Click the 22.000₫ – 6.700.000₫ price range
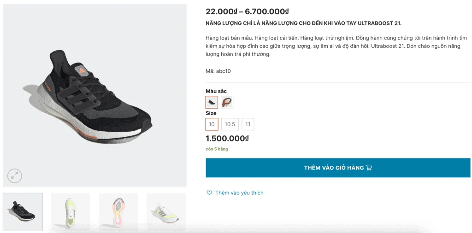This screenshot has width=472, height=233. (247, 12)
